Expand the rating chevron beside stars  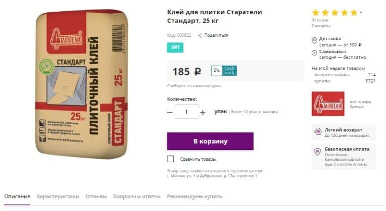[361, 12]
